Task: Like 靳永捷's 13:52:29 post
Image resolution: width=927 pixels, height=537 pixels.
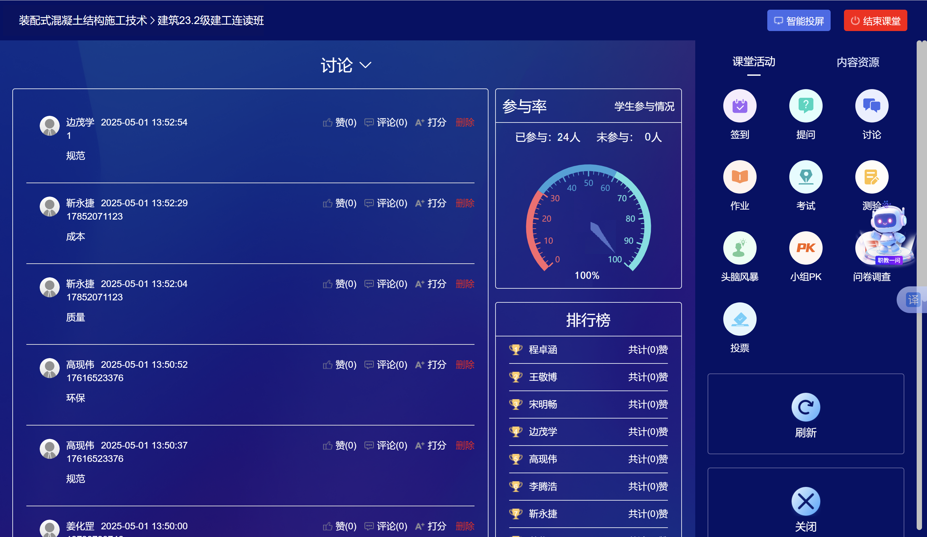Action: click(x=339, y=203)
